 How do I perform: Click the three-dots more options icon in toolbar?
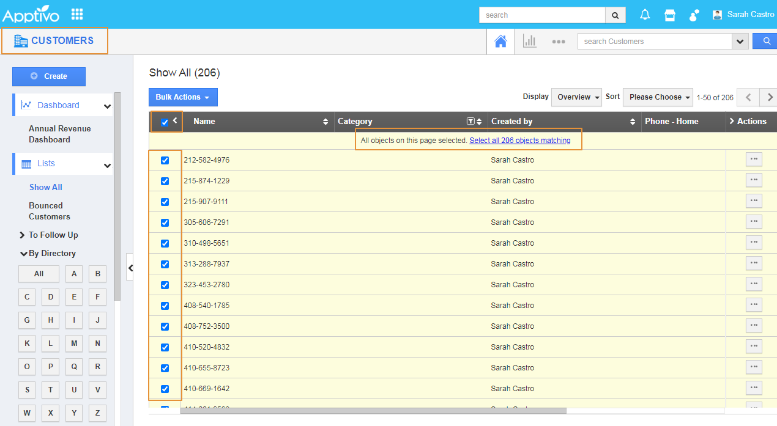[558, 42]
